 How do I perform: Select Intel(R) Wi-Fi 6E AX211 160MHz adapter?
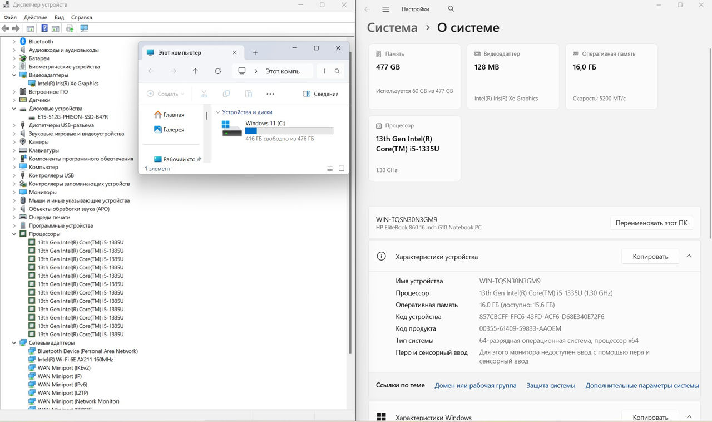(x=75, y=360)
